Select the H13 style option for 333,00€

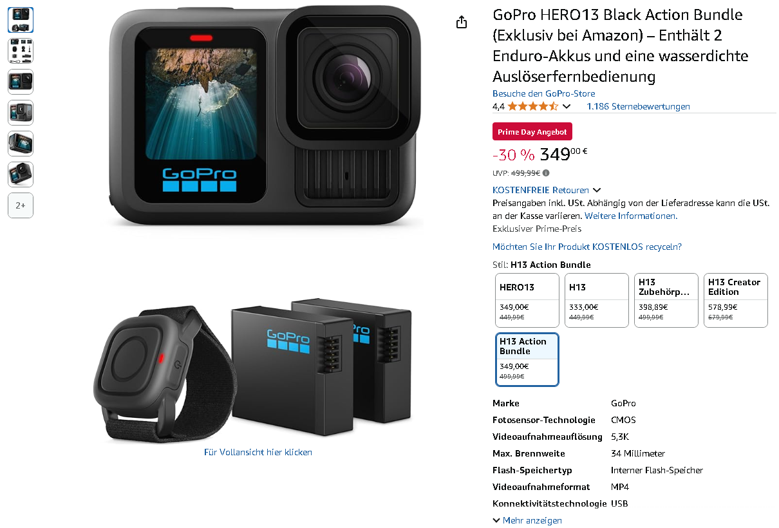(597, 301)
